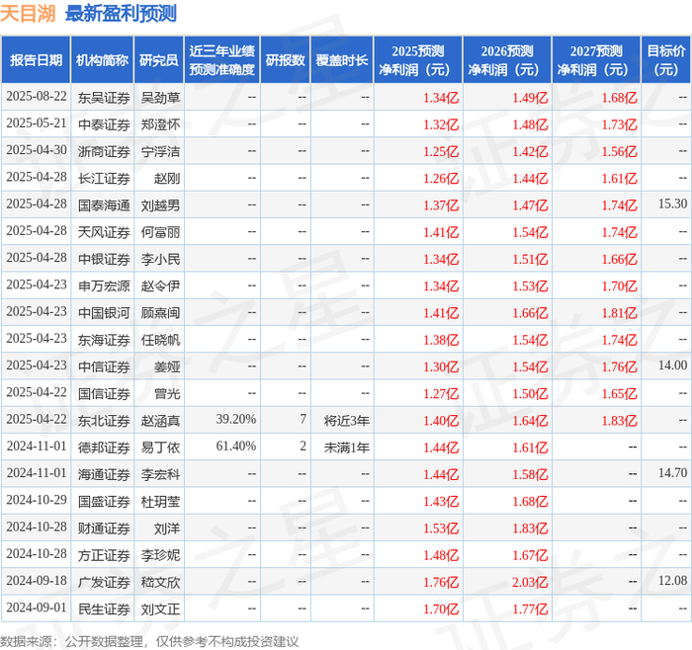
Task: Select the 目标价 column header
Action: [x=665, y=60]
